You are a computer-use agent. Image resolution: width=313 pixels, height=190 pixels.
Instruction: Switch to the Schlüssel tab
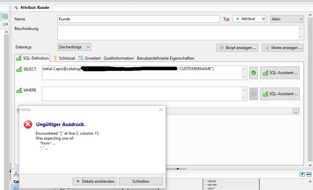(x=64, y=58)
